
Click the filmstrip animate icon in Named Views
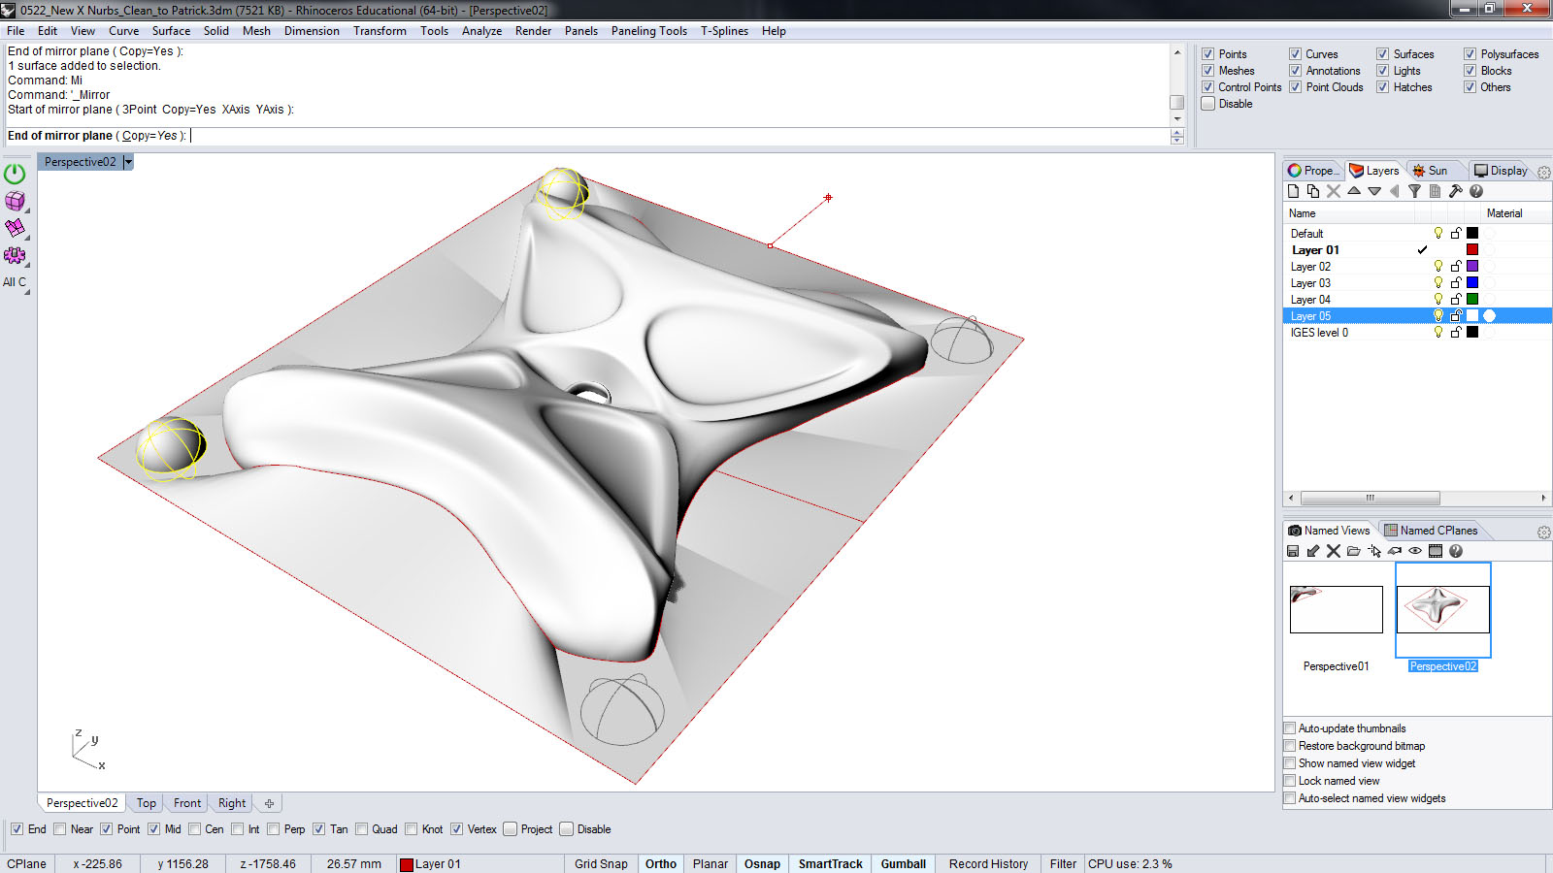1436,551
